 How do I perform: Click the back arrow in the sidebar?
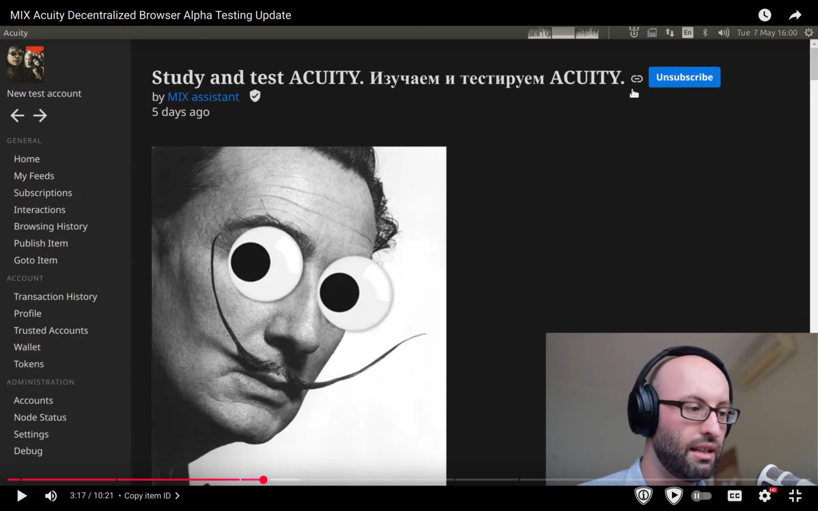[x=17, y=116]
